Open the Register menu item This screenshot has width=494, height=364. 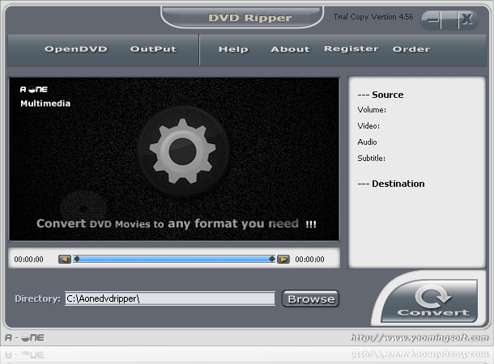coord(351,49)
